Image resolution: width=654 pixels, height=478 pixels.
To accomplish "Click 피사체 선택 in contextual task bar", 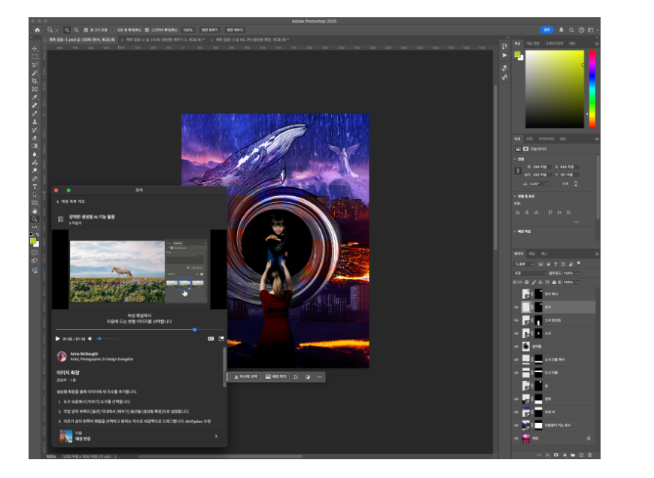I will tap(245, 377).
